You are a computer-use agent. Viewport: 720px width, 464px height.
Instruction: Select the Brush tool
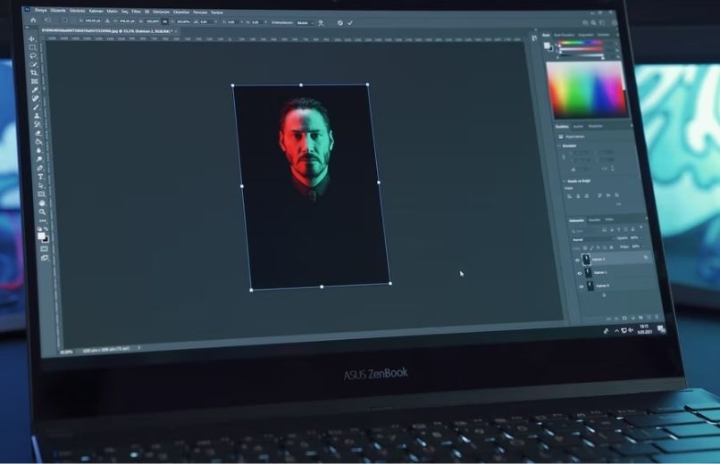(x=36, y=106)
